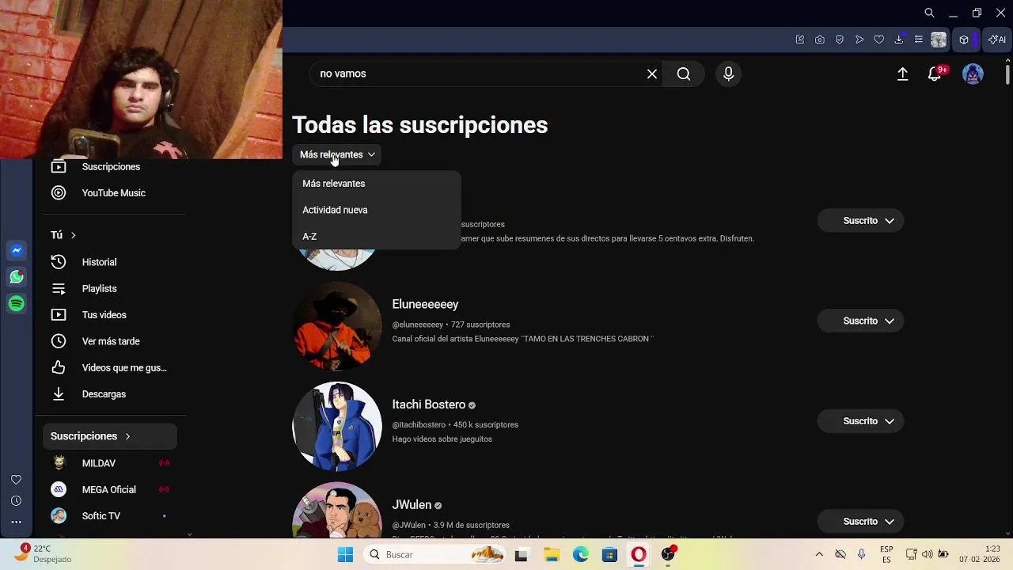Click the JWulen channel name

tap(412, 505)
